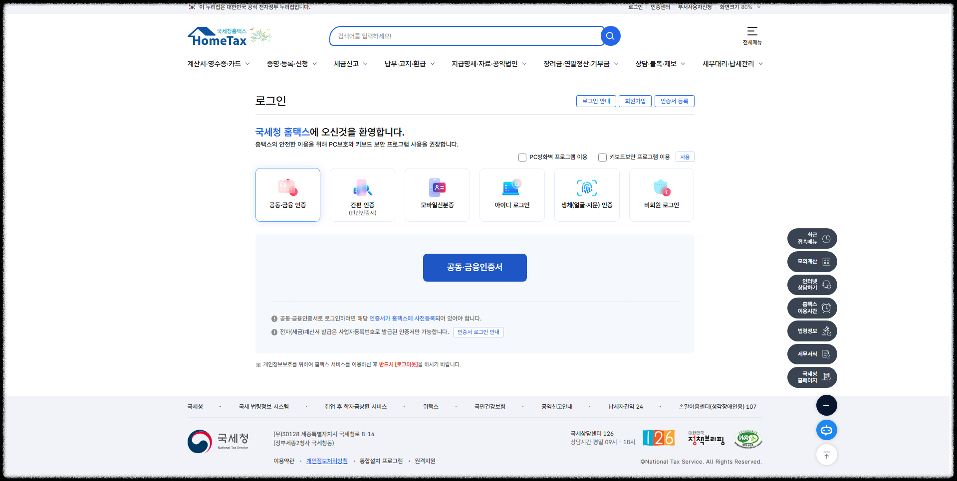Enable PC방화벽 프로그램 이용 checkbox

click(x=522, y=158)
